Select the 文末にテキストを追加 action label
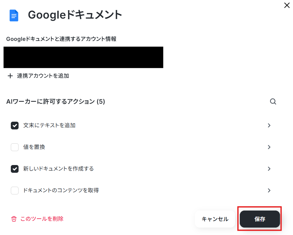The image size is (293, 235). (x=49, y=125)
